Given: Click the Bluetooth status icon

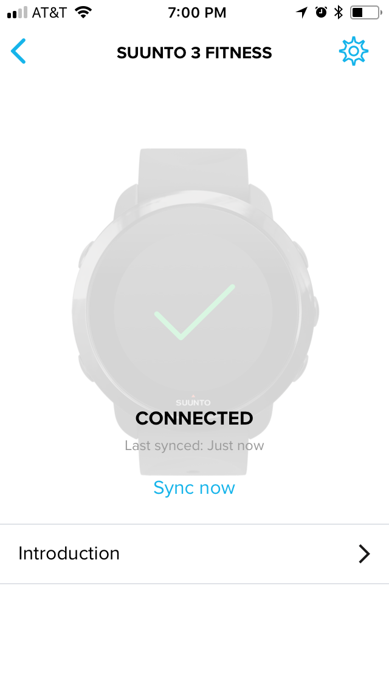Looking at the screenshot, I should click(x=338, y=12).
